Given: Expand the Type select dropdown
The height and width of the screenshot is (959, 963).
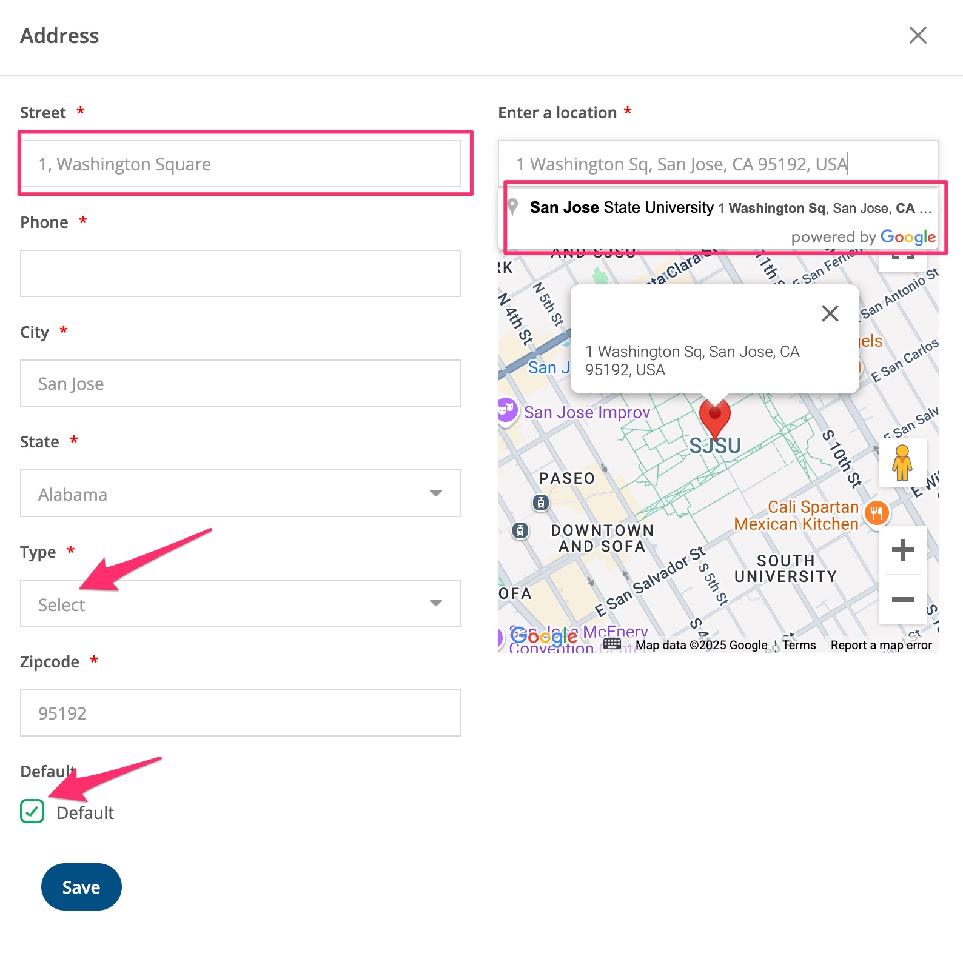Looking at the screenshot, I should pyautogui.click(x=240, y=604).
